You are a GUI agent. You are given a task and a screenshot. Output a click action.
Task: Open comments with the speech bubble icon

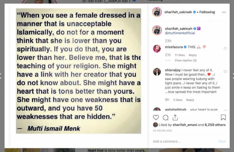click(165, 117)
